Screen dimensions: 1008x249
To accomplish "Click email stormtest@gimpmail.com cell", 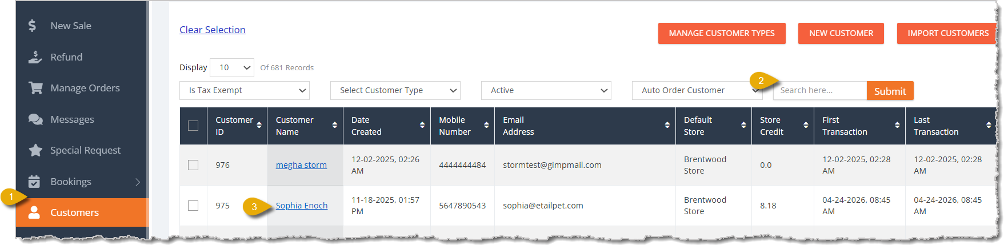I will click(x=552, y=165).
